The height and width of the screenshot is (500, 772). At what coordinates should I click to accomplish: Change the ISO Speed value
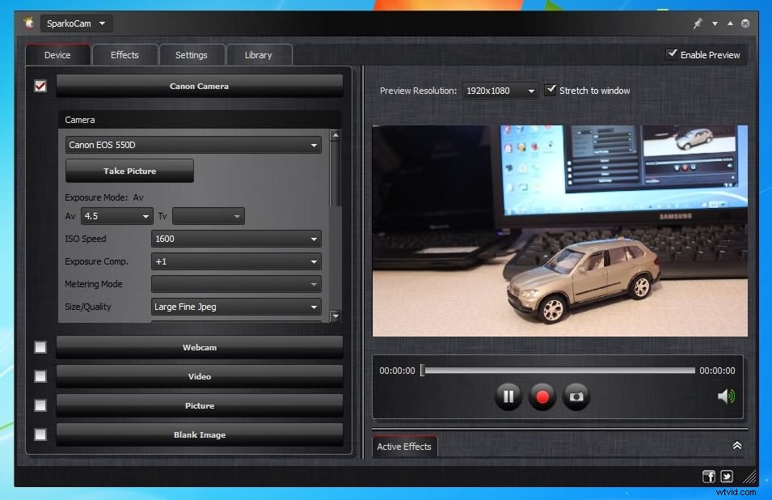[x=235, y=239]
